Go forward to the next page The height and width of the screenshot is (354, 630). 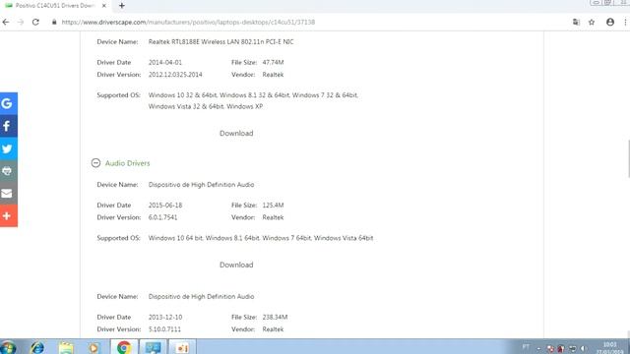pyautogui.click(x=21, y=22)
